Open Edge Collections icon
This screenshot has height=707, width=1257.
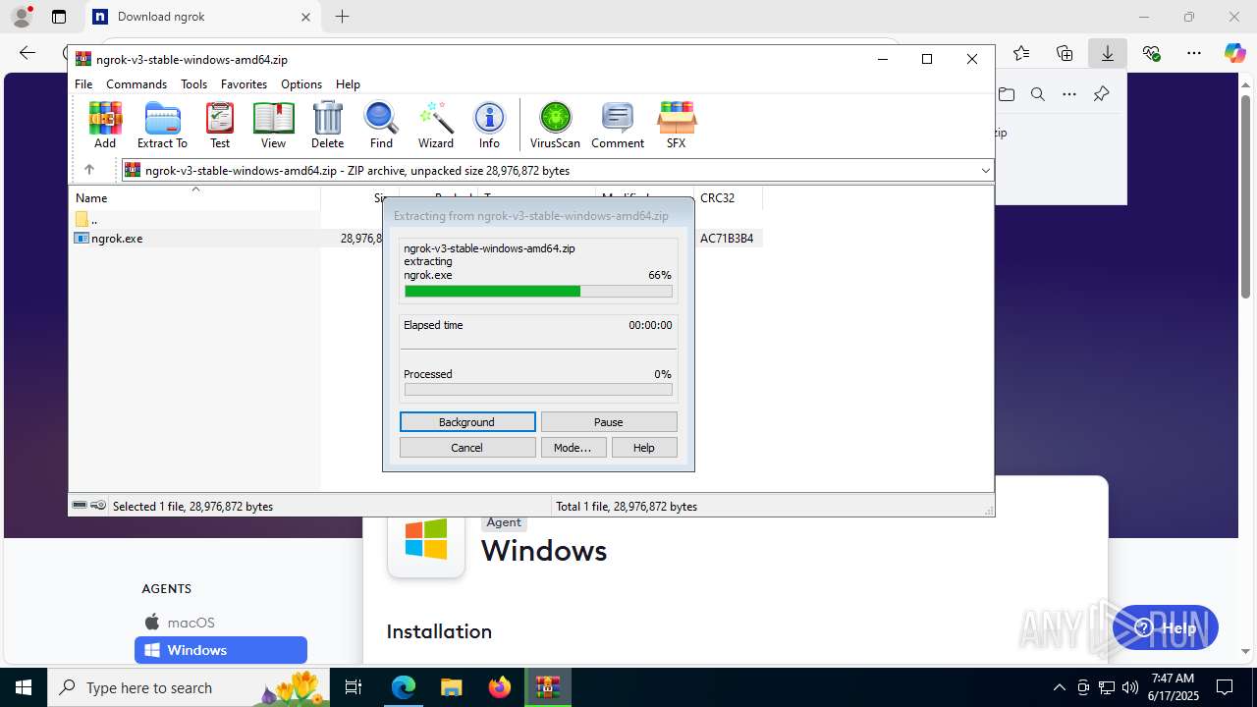pos(1065,53)
